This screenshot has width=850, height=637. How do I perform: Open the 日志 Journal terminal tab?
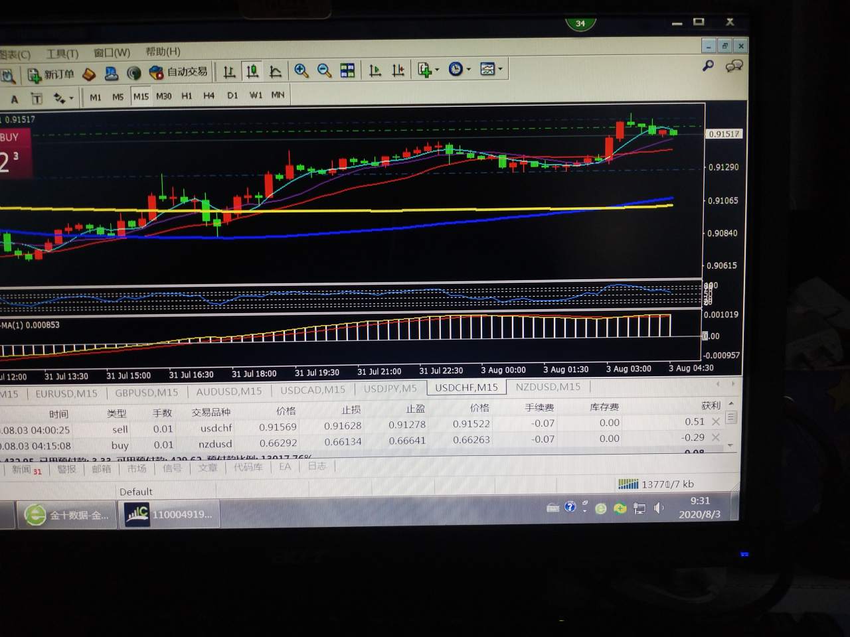[317, 466]
